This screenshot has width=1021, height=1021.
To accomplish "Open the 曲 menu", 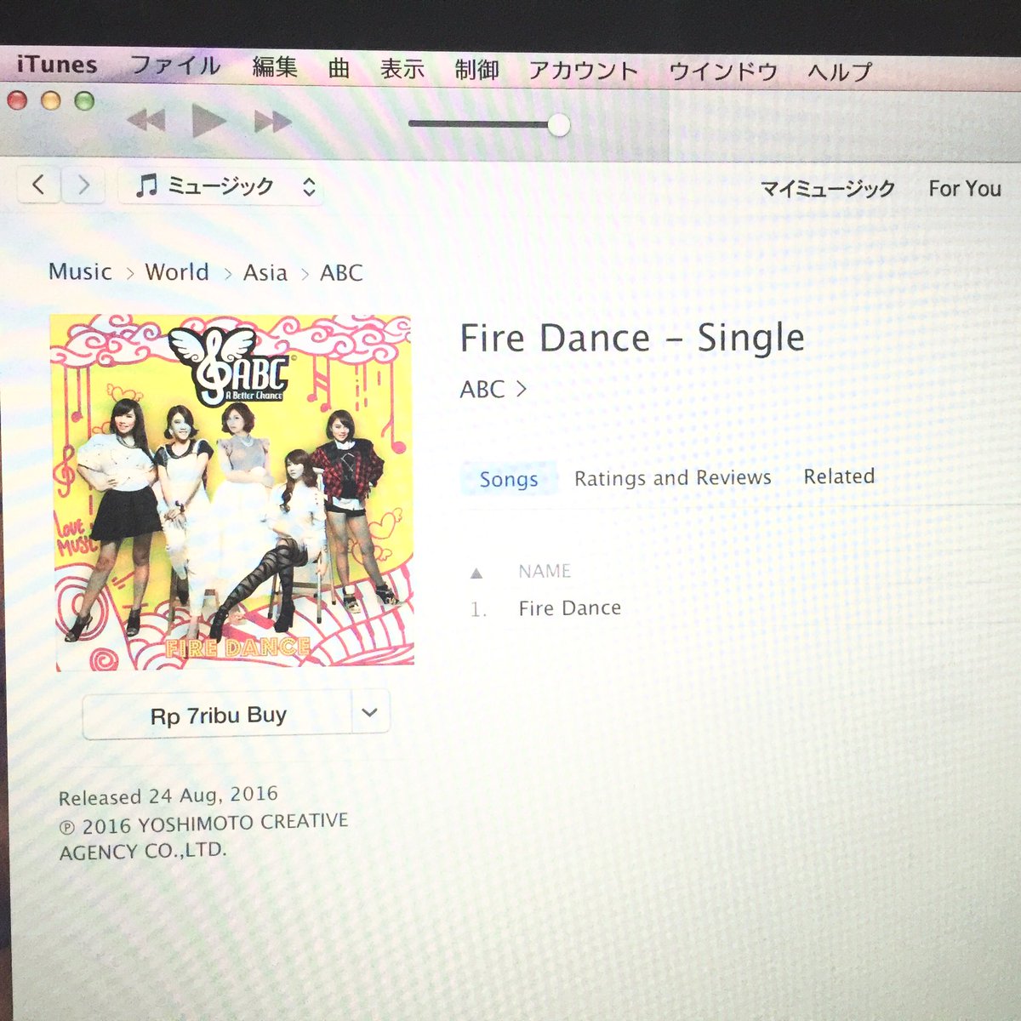I will click(339, 67).
